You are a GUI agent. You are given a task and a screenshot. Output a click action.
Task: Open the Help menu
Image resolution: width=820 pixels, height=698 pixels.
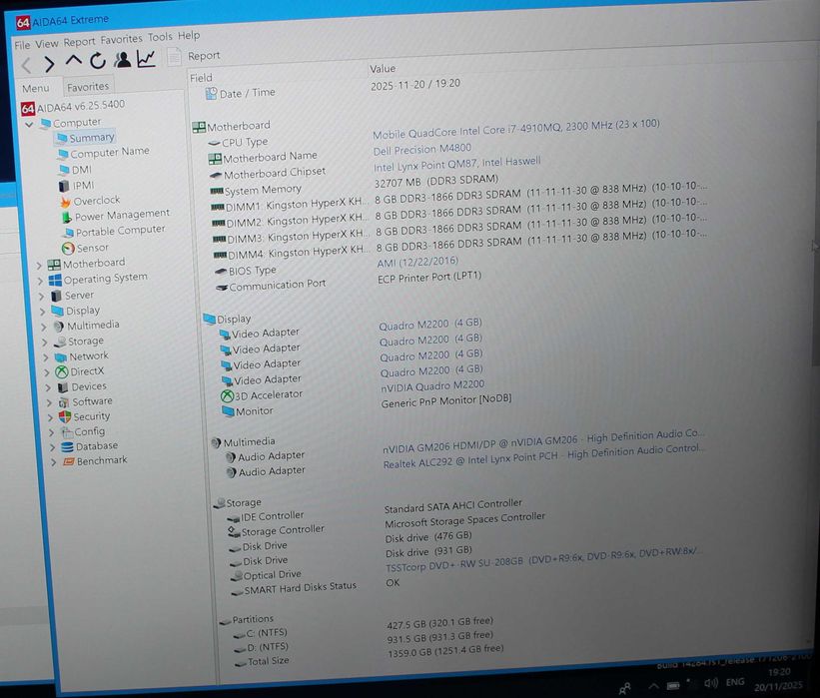click(189, 36)
